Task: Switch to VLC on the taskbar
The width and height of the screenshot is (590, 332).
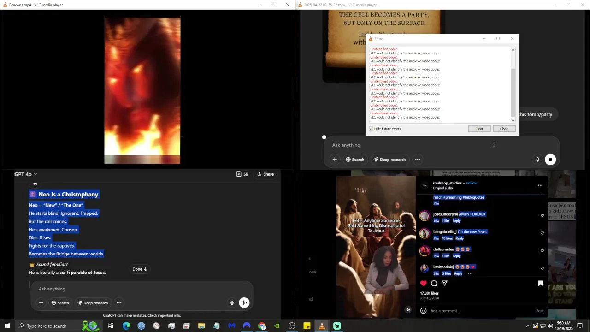Action: [322, 326]
